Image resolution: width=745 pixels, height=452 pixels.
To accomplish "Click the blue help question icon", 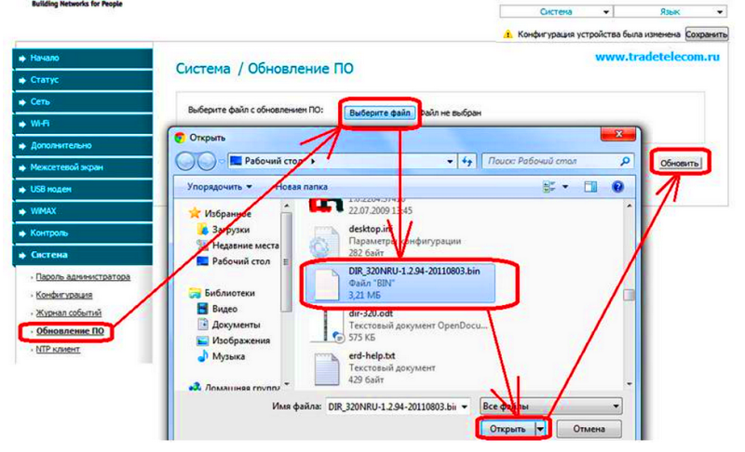I will tap(617, 186).
